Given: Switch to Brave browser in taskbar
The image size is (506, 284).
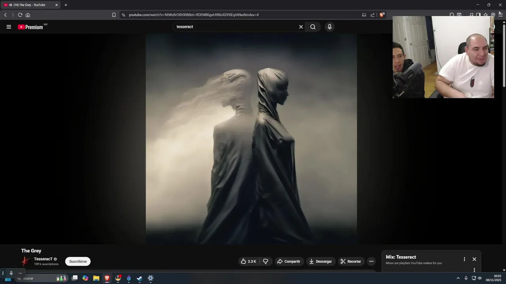Looking at the screenshot, I should tap(107, 278).
